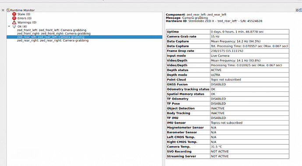Click the Ok lightbulb icon

click(x=14, y=26)
